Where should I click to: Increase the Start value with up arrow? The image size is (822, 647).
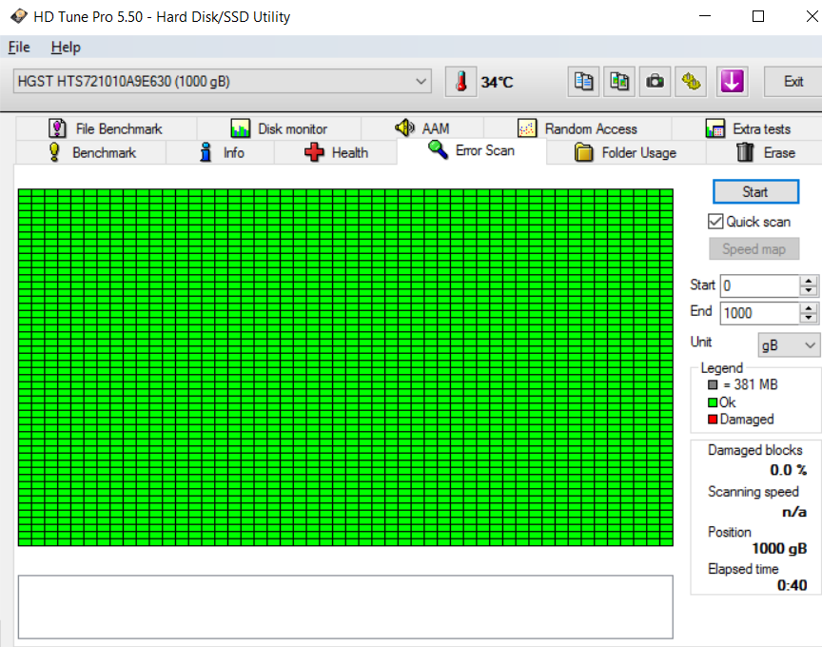point(809,281)
